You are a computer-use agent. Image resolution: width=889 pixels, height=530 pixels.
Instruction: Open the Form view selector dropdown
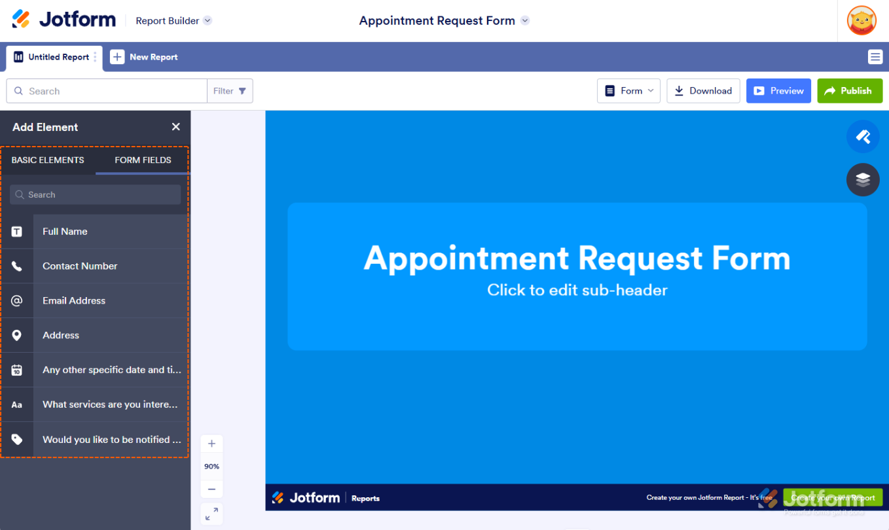tap(628, 91)
